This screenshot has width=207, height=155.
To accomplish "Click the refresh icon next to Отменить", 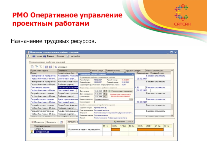I will coord(62,122).
